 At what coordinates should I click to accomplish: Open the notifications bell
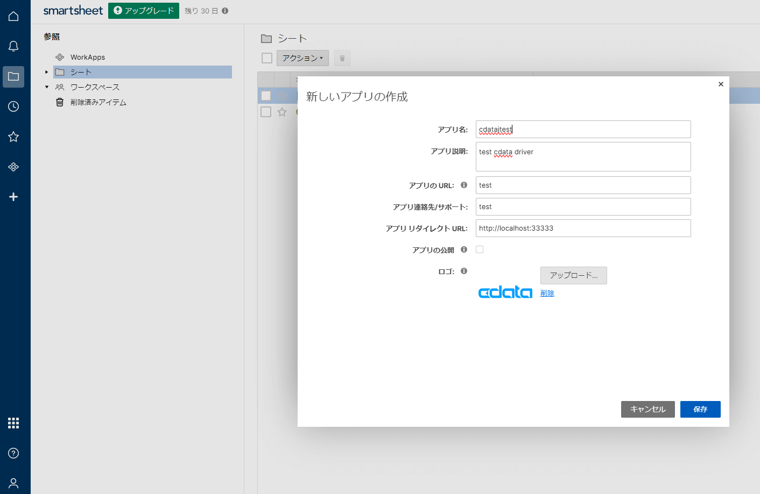click(13, 46)
